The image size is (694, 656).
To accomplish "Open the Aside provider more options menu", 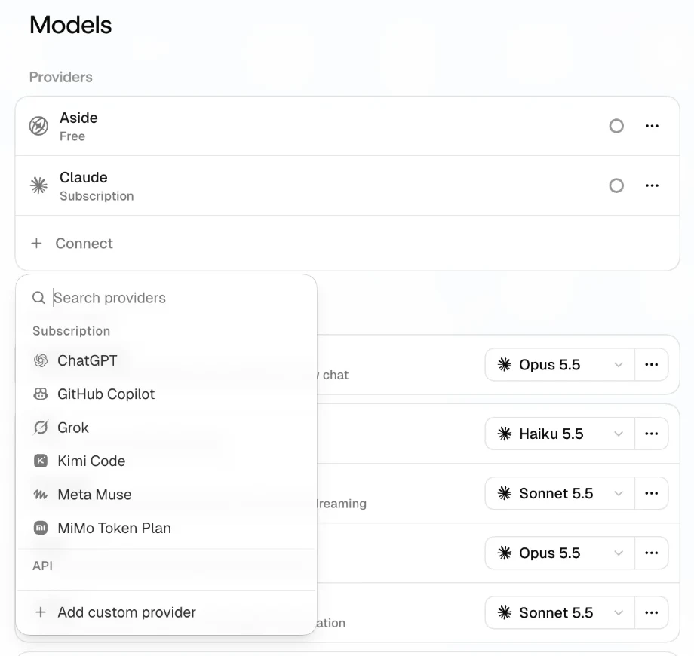I will pos(652,126).
